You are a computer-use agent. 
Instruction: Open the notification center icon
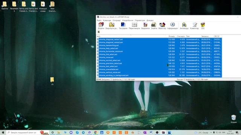pos(237,132)
